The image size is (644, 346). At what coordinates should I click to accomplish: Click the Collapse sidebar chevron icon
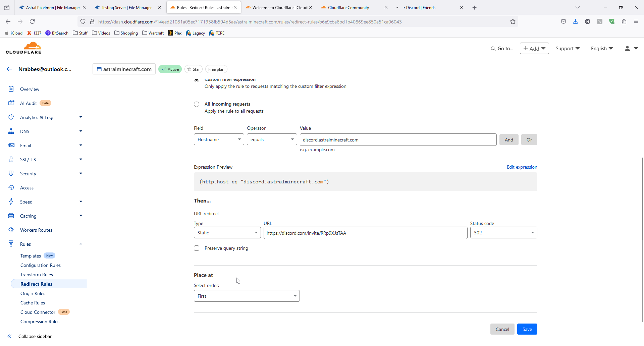tap(9, 336)
